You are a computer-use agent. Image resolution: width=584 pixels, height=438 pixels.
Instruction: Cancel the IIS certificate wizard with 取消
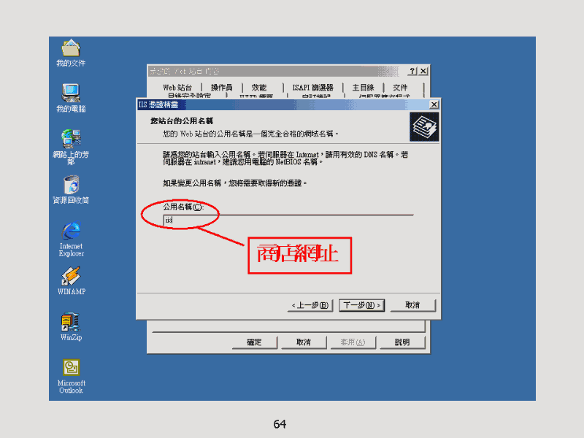pyautogui.click(x=412, y=305)
